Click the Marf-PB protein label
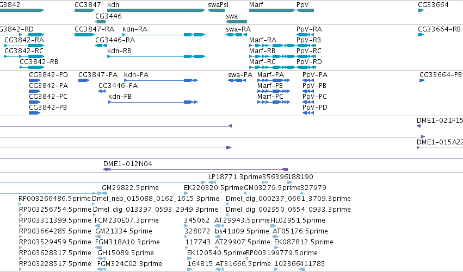463x272 pixels. point(270,86)
